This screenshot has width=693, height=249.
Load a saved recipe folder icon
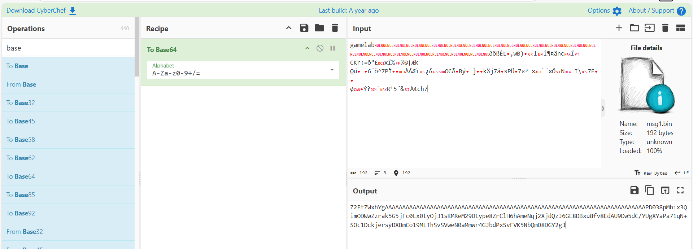tap(319, 28)
